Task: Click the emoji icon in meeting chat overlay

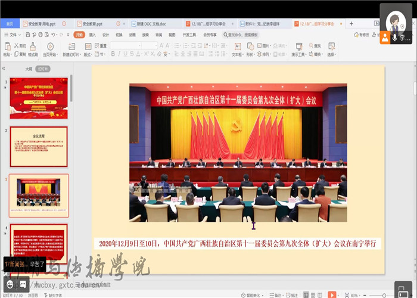Action: pos(10,284)
